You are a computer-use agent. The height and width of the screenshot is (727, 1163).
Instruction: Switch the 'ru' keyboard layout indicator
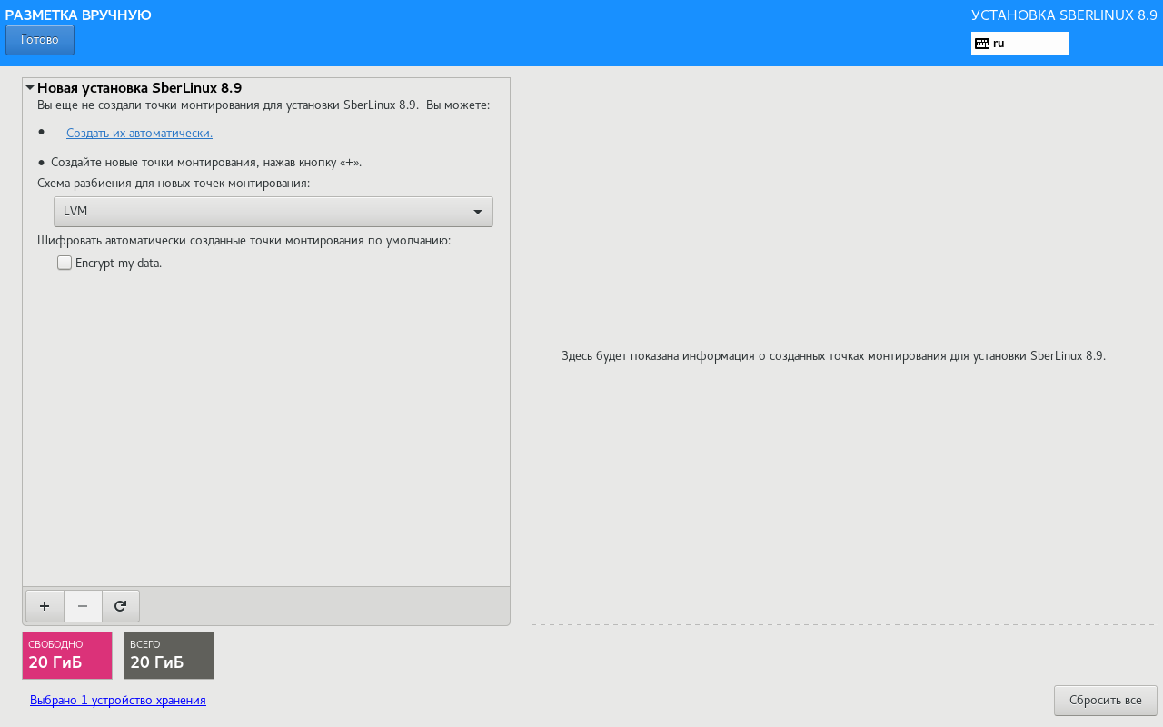coord(1019,44)
